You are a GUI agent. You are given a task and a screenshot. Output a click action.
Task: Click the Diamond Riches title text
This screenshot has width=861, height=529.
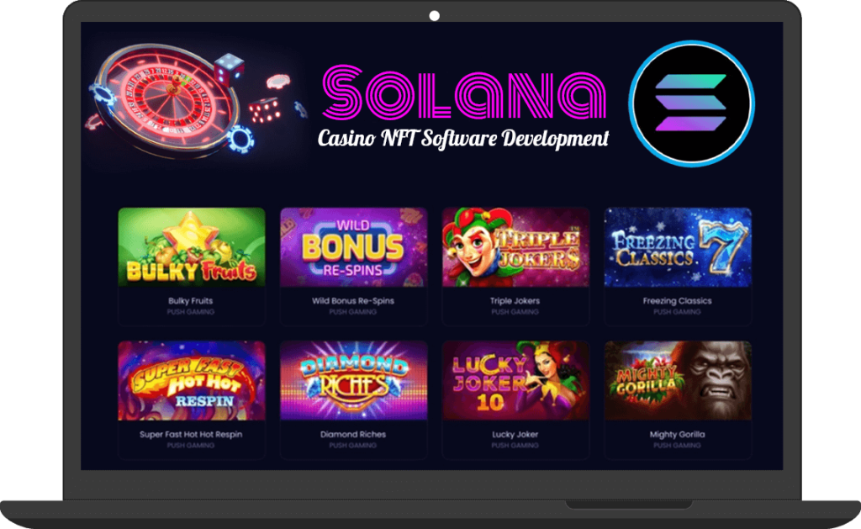pyautogui.click(x=353, y=435)
